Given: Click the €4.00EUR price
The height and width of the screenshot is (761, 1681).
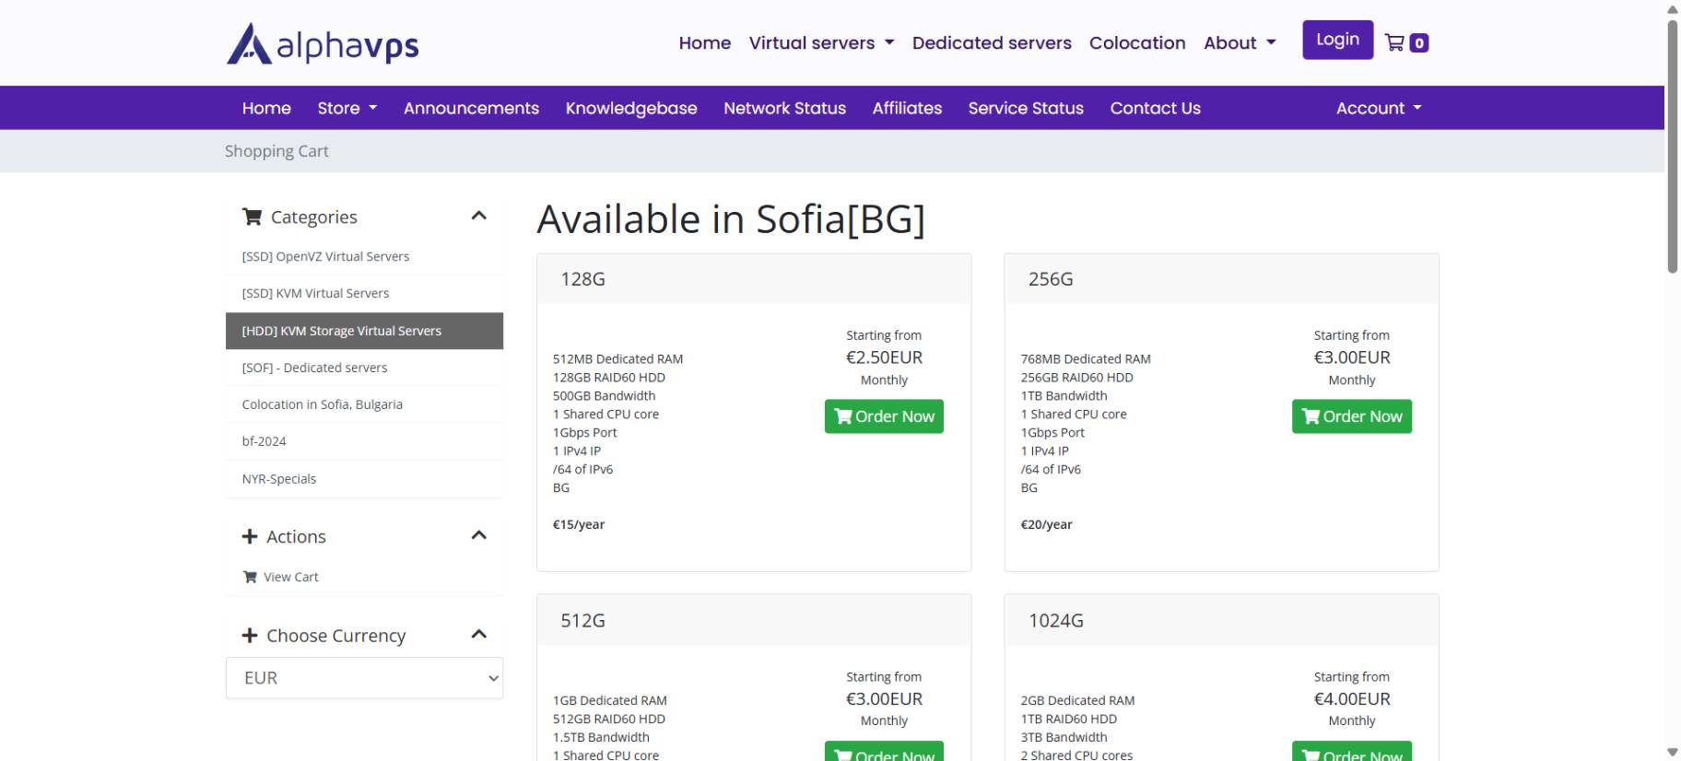Looking at the screenshot, I should coord(1352,699).
